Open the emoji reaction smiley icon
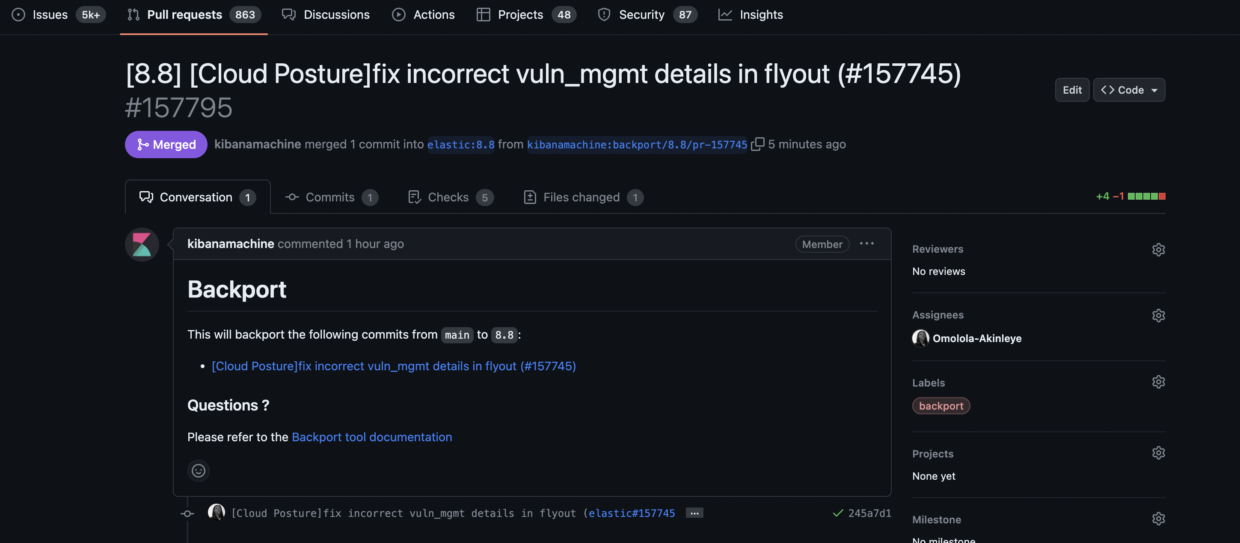Image resolution: width=1240 pixels, height=543 pixels. tap(199, 470)
